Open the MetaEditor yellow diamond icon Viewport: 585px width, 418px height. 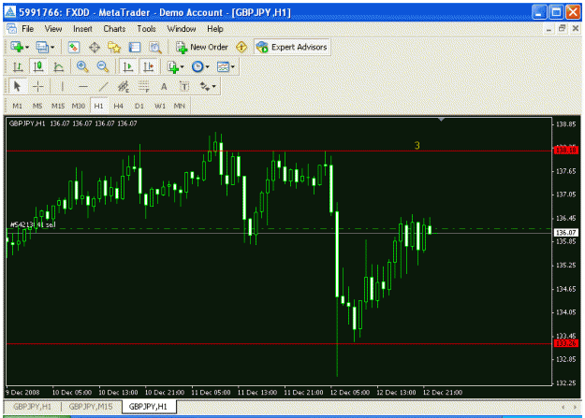click(x=241, y=48)
